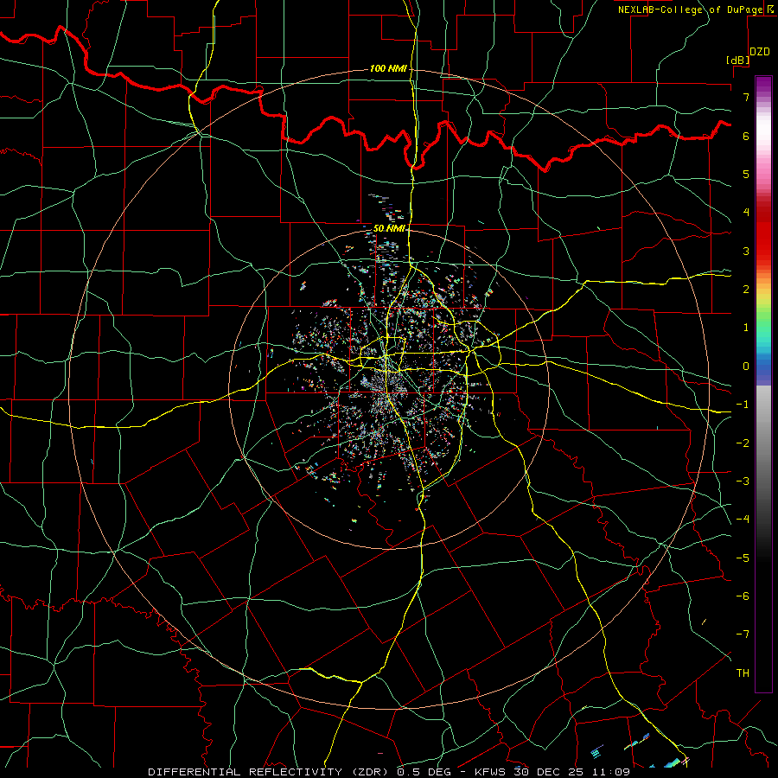Image resolution: width=778 pixels, height=778 pixels.
Task: Click the scale value -6
Action: click(743, 596)
